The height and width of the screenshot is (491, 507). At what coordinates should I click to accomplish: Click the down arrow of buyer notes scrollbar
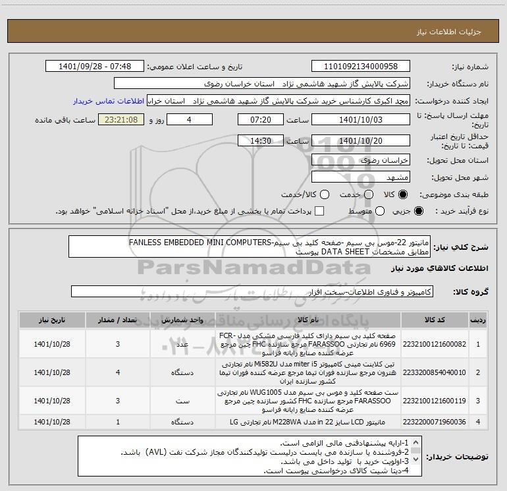(416, 459)
